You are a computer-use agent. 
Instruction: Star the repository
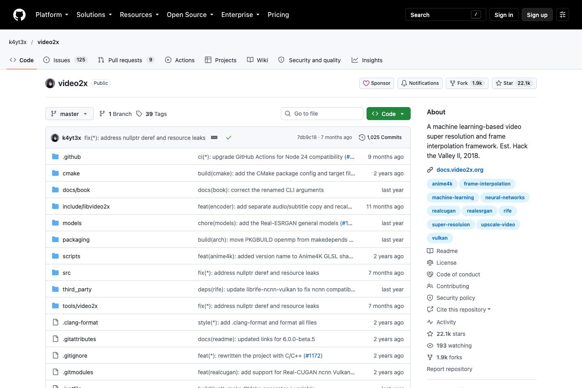514,83
